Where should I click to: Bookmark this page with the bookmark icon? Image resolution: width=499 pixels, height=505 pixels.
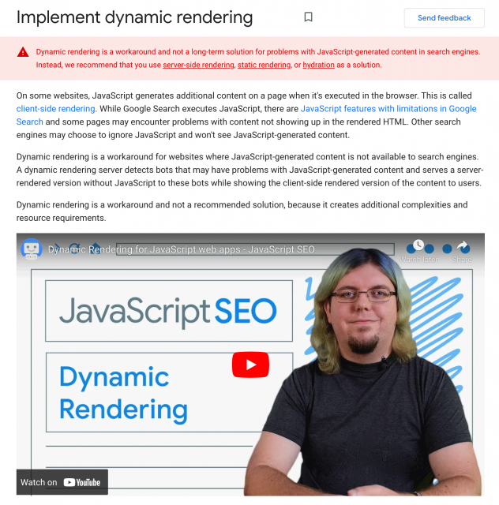(x=308, y=17)
